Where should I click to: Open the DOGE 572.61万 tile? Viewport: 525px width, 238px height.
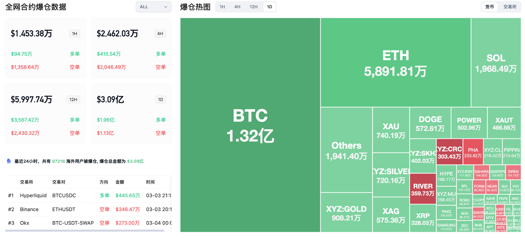(x=430, y=123)
